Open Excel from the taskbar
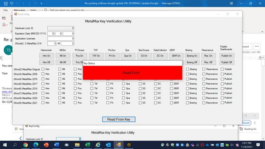The width and height of the screenshot is (265, 149). click(x=88, y=145)
